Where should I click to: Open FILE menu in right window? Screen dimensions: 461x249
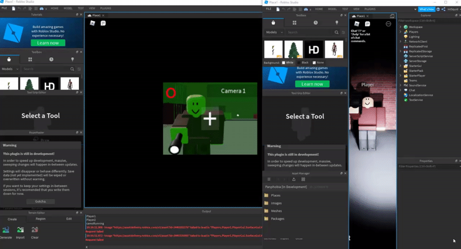coord(268,9)
